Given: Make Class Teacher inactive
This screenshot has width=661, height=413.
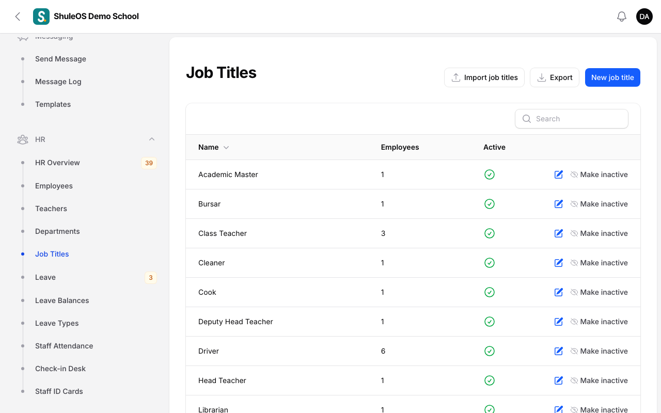Looking at the screenshot, I should (599, 233).
